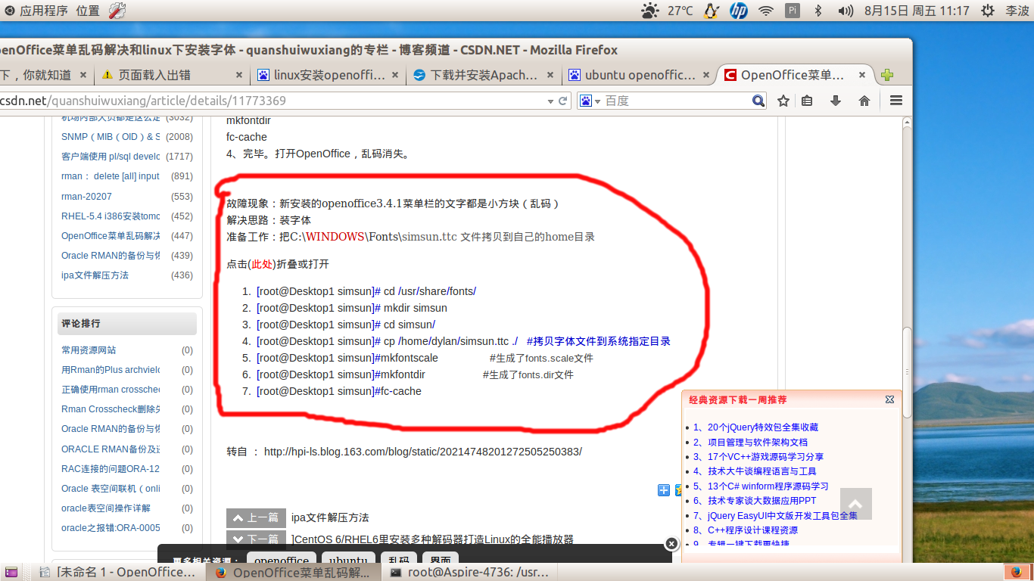This screenshot has width=1034, height=581.
Task: Click the tools launcher icon in top panel
Action: (117, 11)
